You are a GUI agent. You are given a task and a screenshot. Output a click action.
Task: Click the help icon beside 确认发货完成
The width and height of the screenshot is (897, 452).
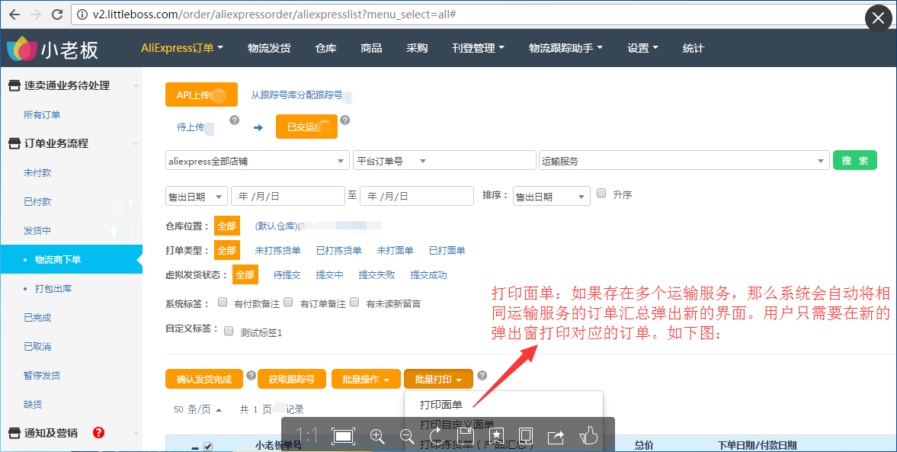[x=251, y=375]
